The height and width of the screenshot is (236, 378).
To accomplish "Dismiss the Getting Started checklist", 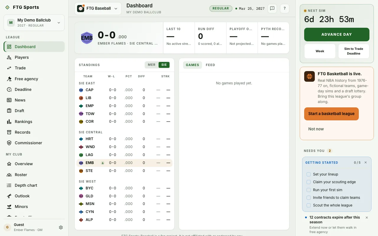I will (x=366, y=163).
